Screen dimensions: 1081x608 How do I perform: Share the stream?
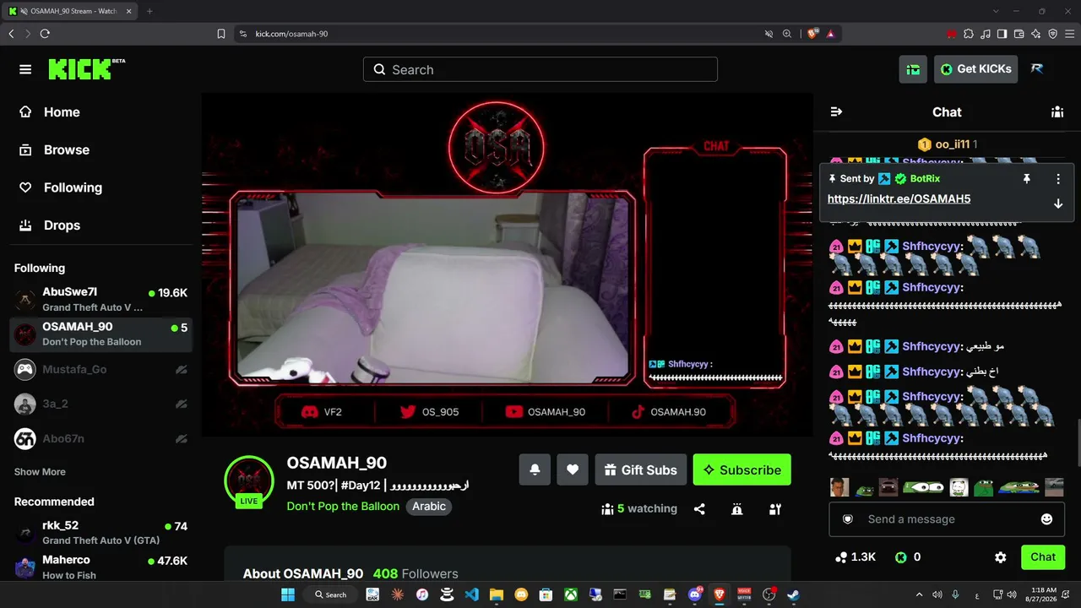[699, 509]
